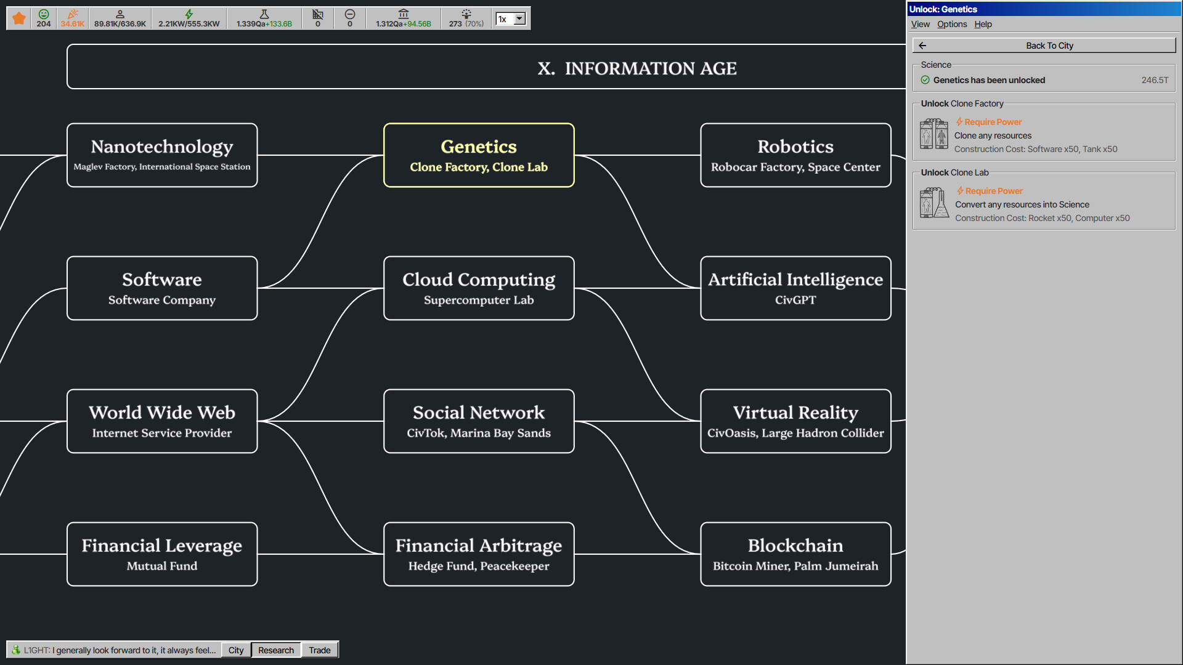Click the happiness smiley face icon

[x=43, y=14]
